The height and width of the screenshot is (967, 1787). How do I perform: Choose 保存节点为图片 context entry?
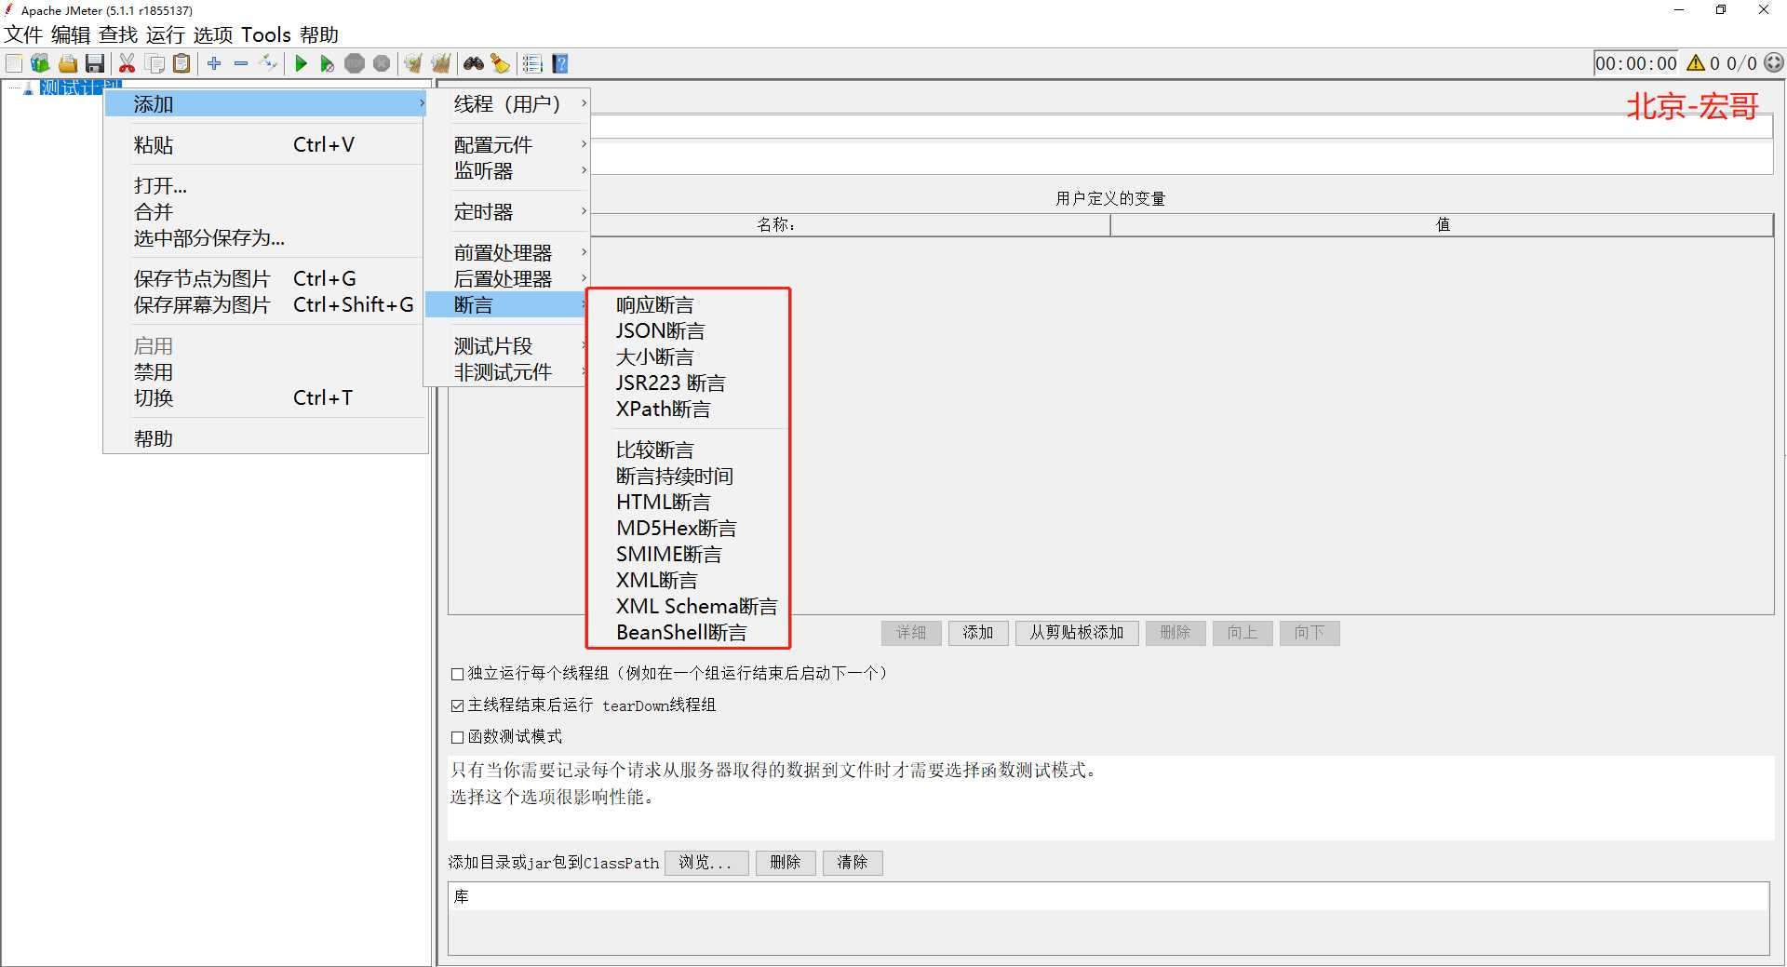tap(265, 279)
